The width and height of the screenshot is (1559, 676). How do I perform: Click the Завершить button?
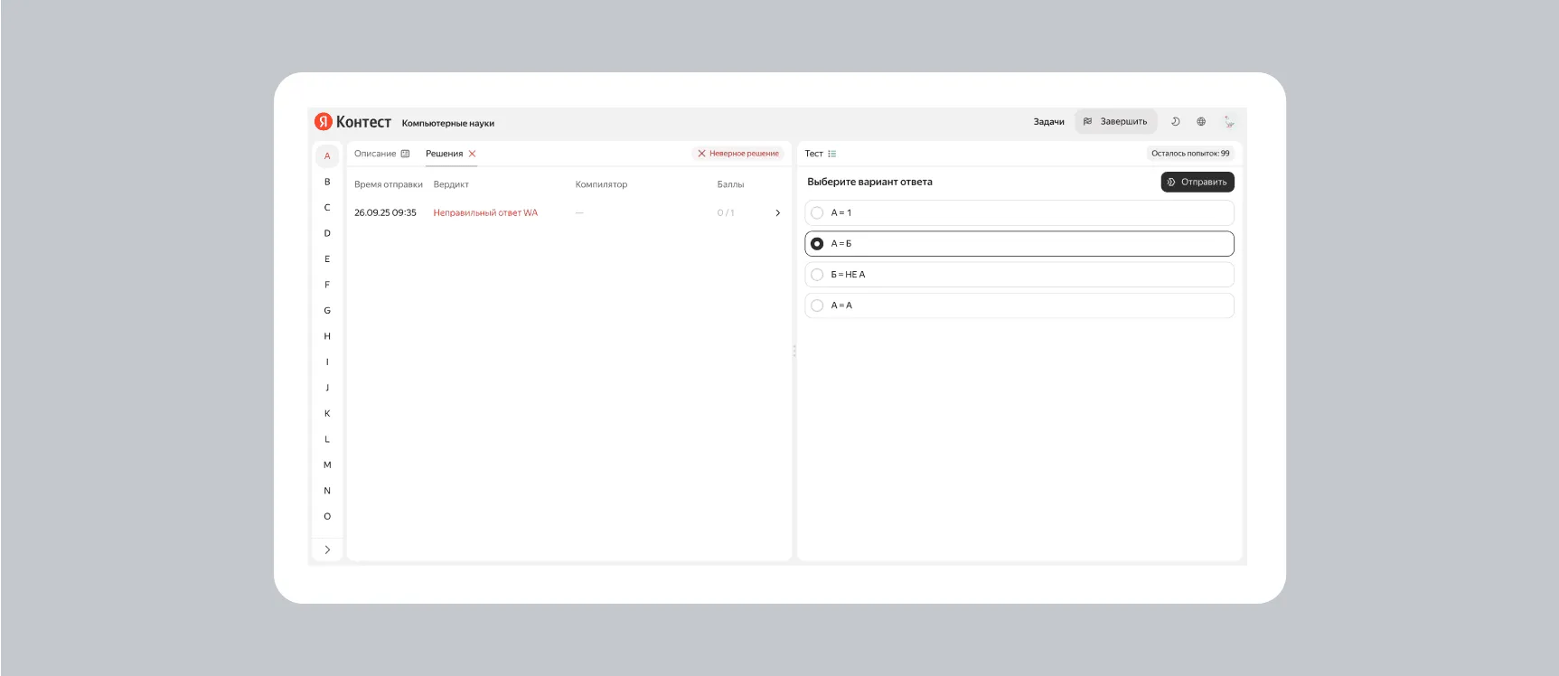click(1115, 122)
